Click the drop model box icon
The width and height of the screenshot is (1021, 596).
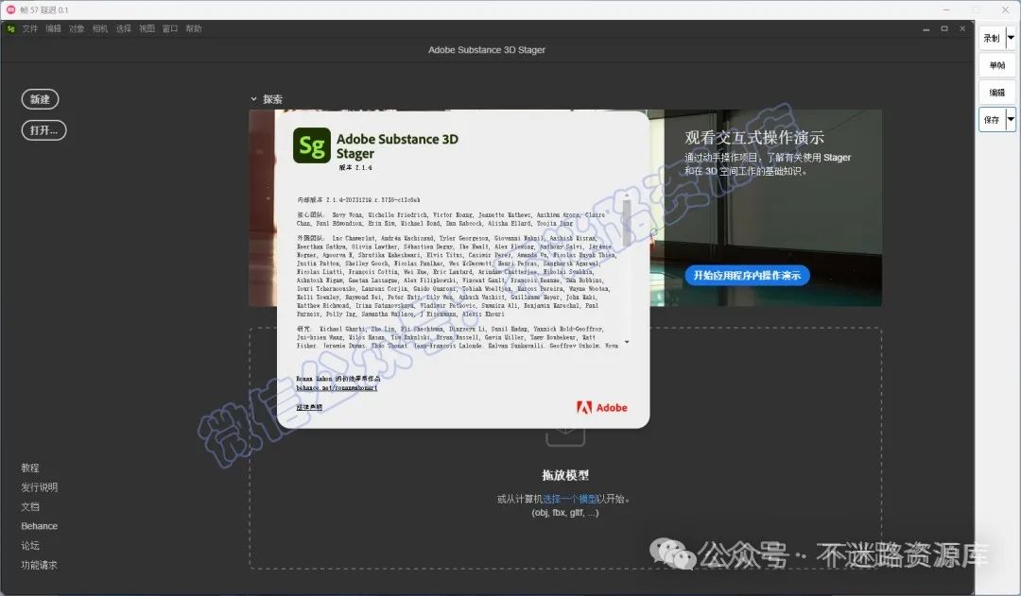(565, 435)
